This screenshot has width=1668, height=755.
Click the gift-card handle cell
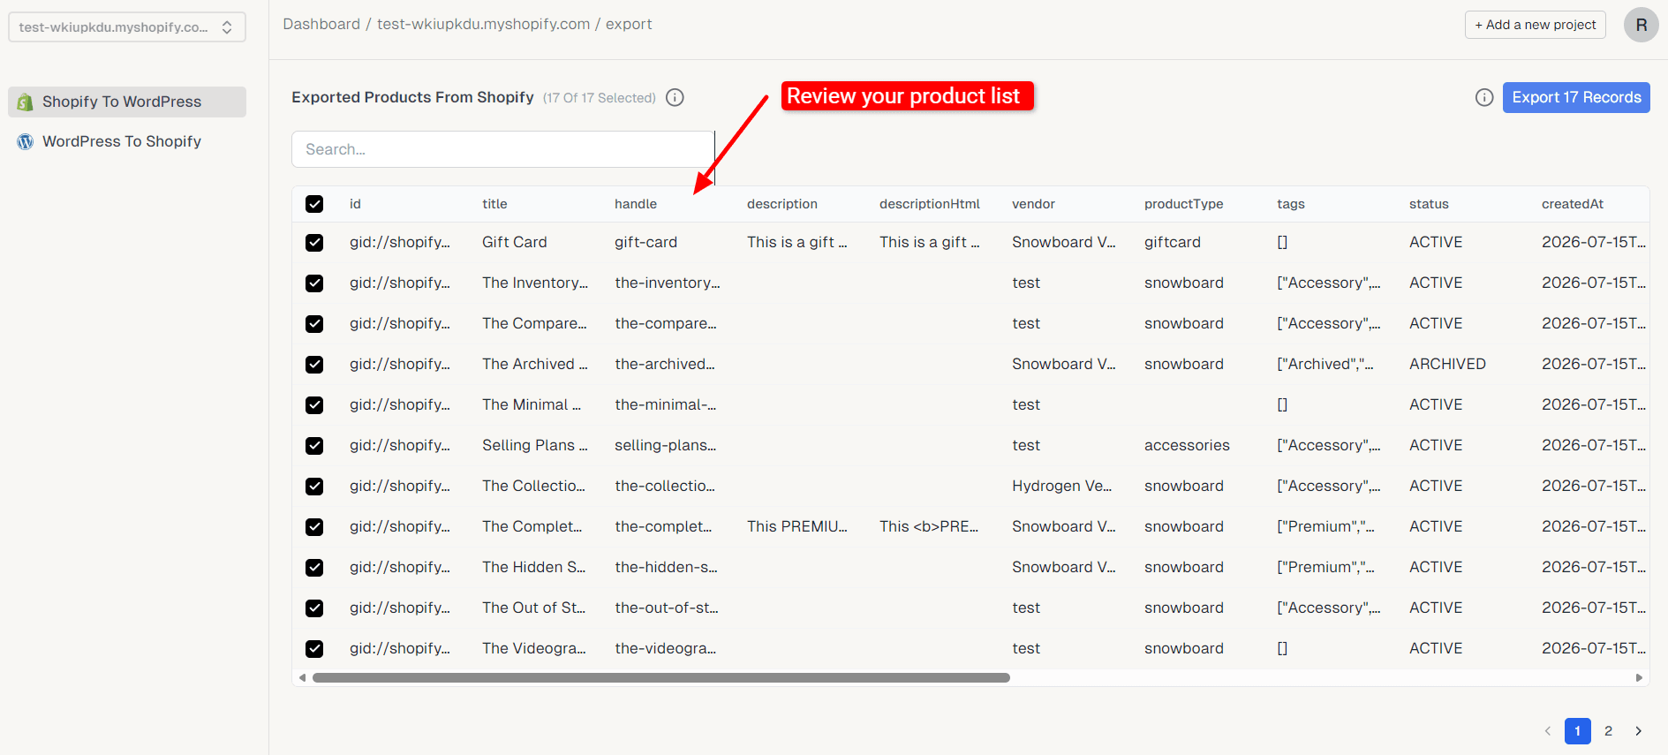coord(645,242)
